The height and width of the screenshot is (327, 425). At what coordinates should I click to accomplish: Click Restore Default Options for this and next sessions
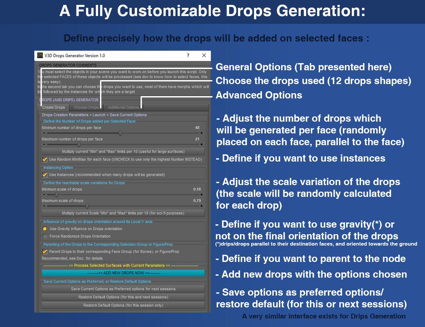click(123, 297)
